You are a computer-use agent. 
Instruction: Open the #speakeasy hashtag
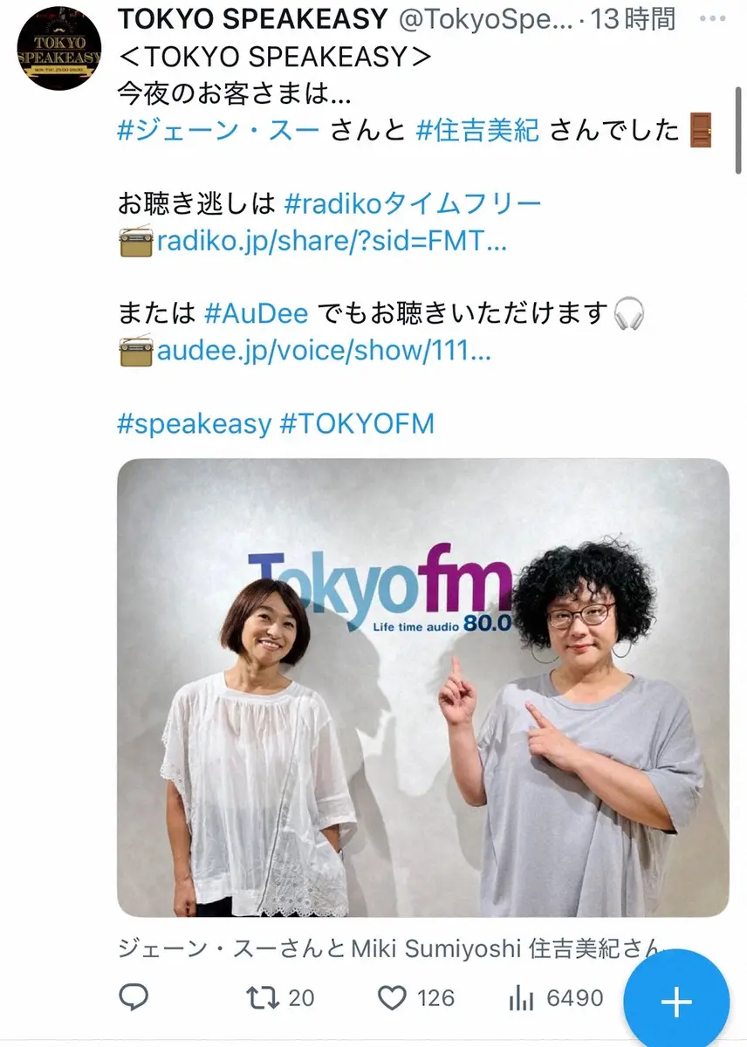pyautogui.click(x=195, y=424)
